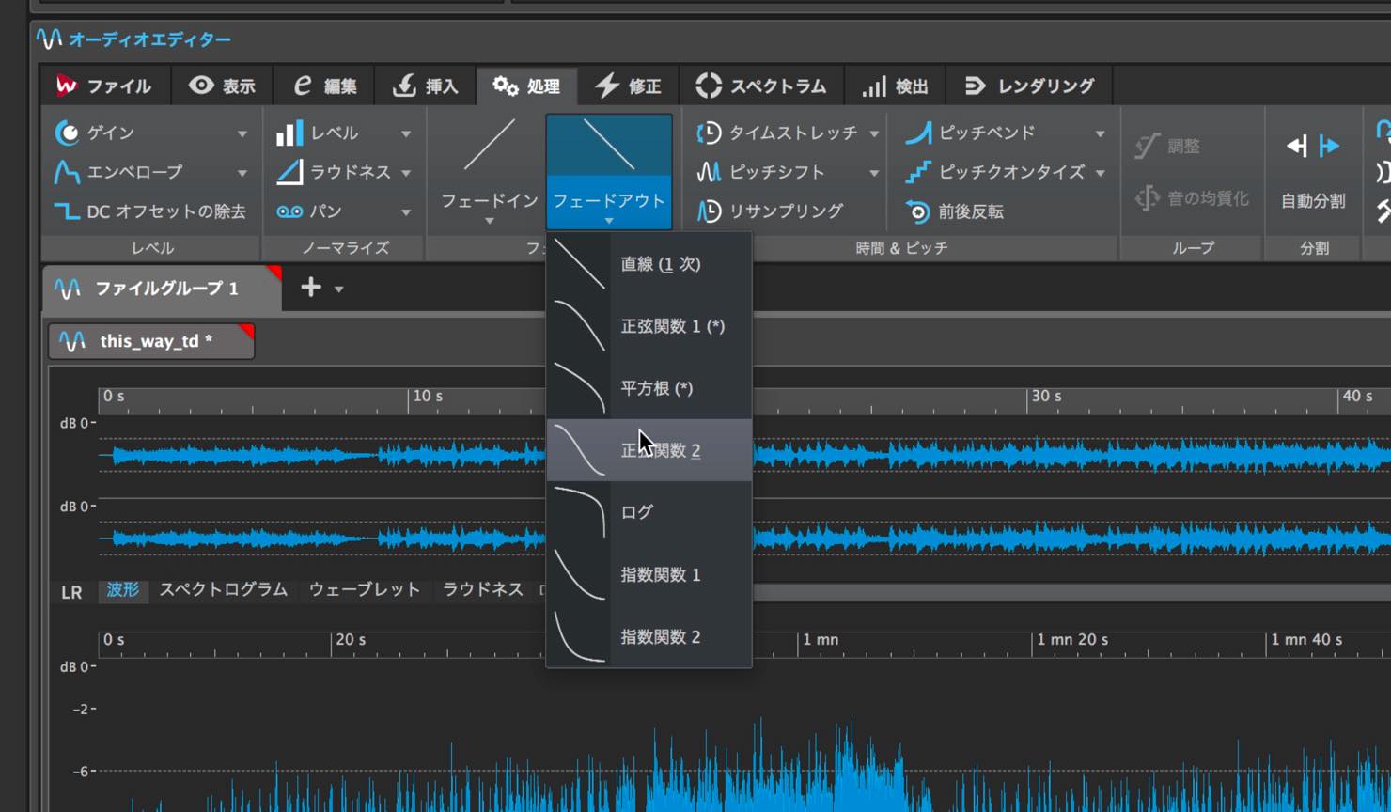Click the 30 s mark on time ruler
This screenshot has width=1391, height=812.
pos(1045,397)
